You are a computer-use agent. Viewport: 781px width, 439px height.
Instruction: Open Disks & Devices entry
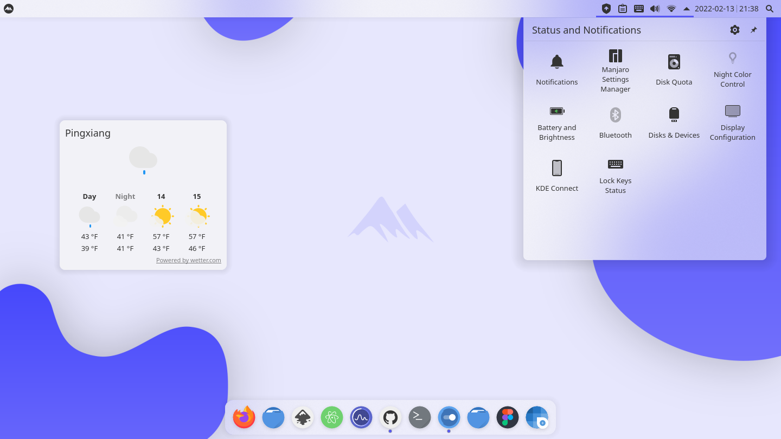click(x=674, y=123)
